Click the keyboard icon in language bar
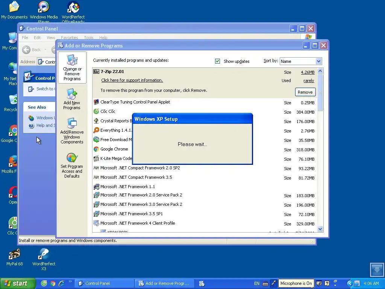Viewport: 385px width, 289px height. pos(265,284)
